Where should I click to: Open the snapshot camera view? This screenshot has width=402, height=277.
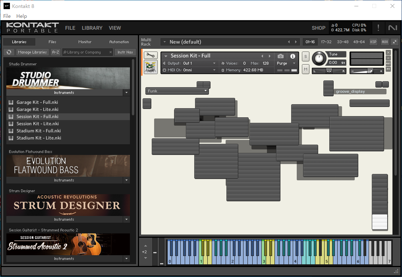[280, 56]
